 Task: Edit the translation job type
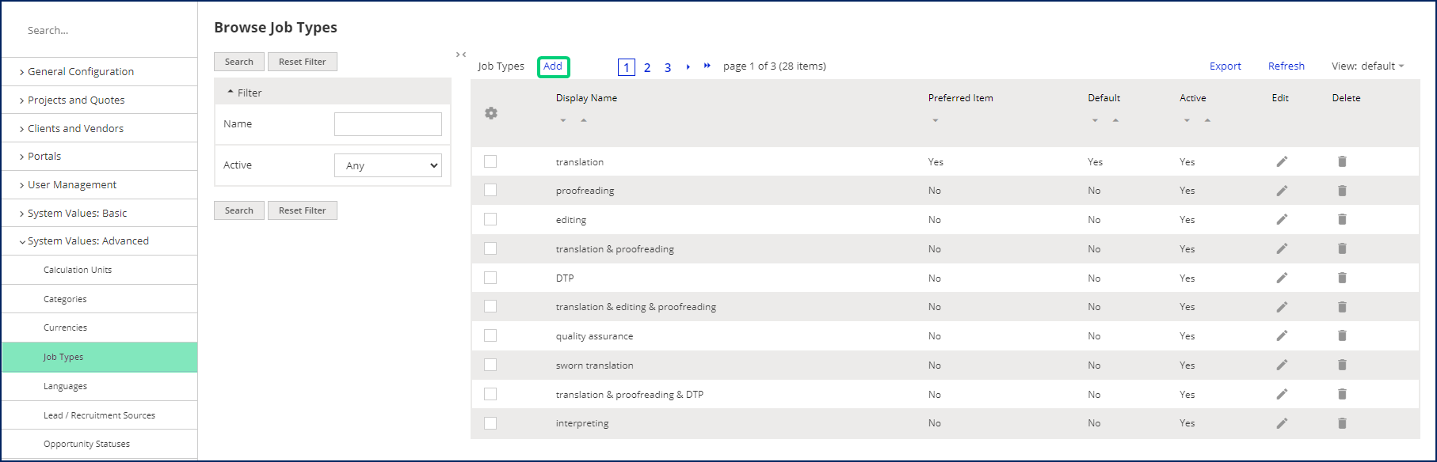pos(1282,161)
